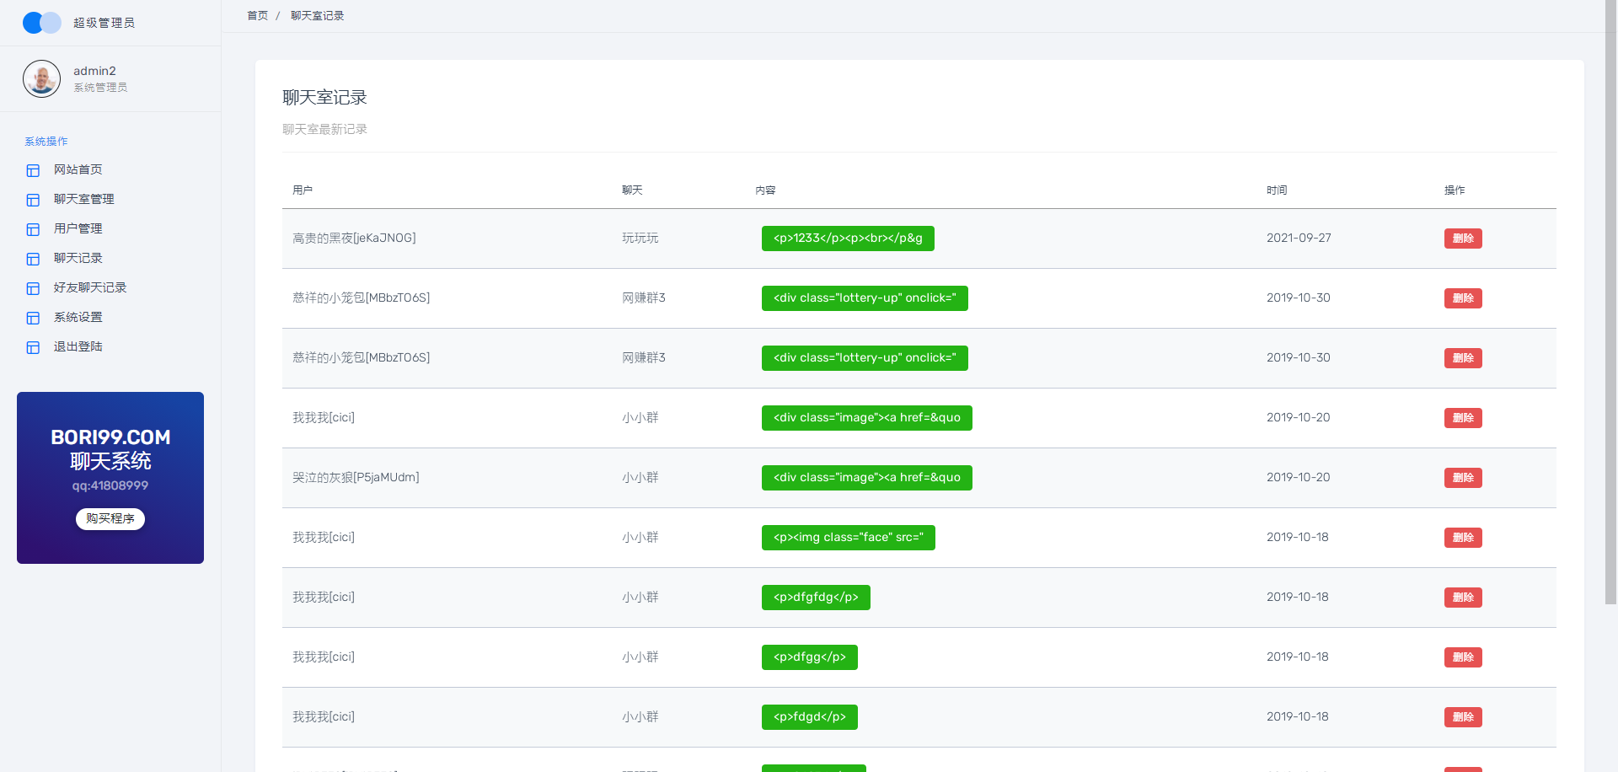Viewport: 1618px width, 772px height.
Task: Click the icon next to 系统设置
Action: [x=33, y=318]
